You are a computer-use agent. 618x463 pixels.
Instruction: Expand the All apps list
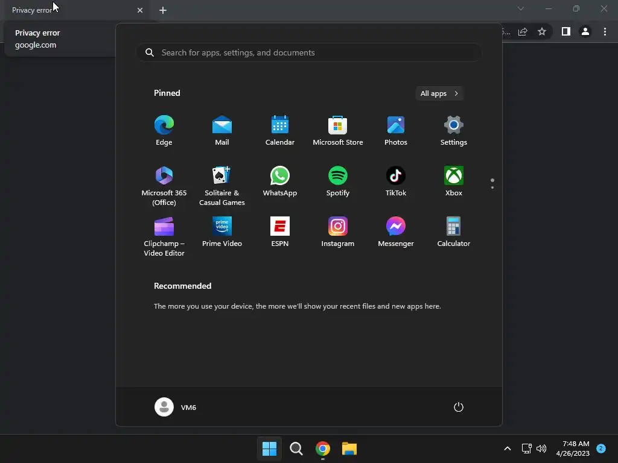439,93
